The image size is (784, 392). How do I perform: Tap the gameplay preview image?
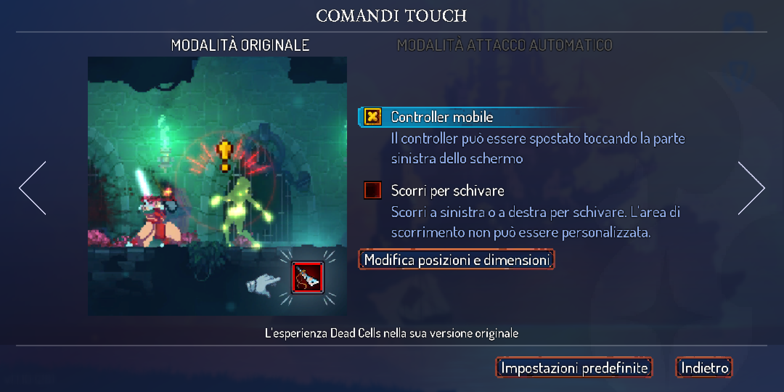217,186
